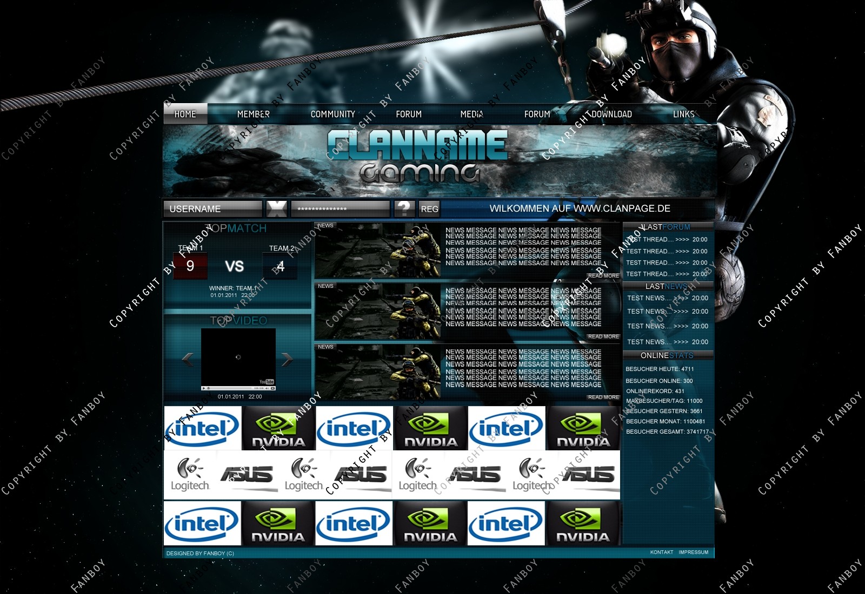This screenshot has width=865, height=594.
Task: Open the MEDIA menu item
Action: tap(471, 114)
